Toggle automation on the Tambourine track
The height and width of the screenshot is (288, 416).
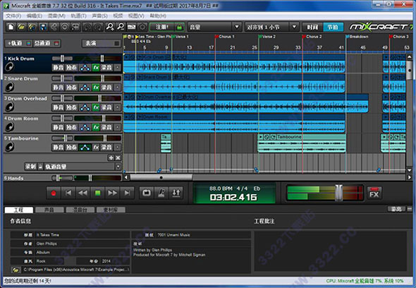click(x=85, y=148)
